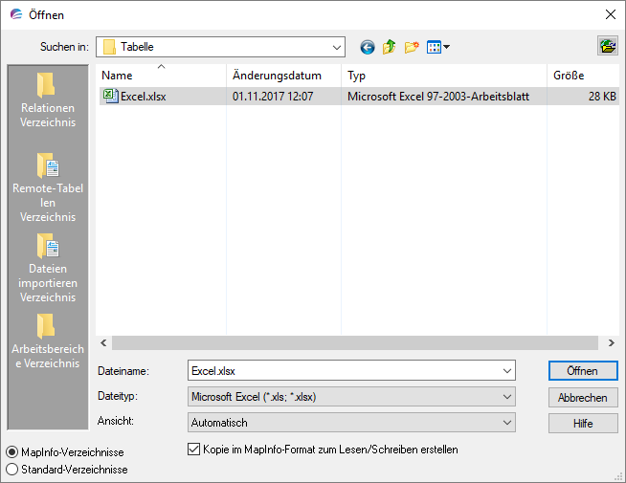Expand the Dateiname dropdown arrow

pyautogui.click(x=507, y=371)
